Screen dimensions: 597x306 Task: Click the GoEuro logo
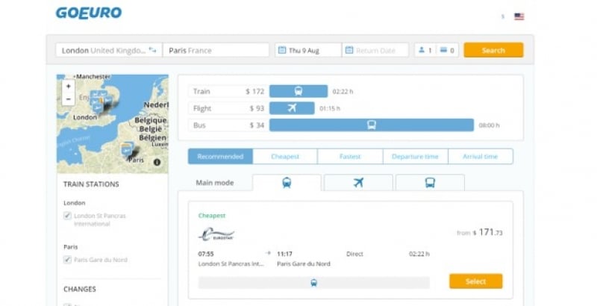click(x=89, y=13)
